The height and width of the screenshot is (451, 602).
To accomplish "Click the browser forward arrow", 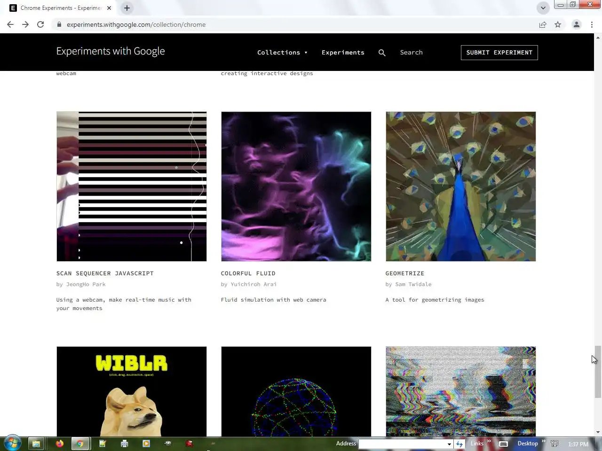I will pos(25,24).
